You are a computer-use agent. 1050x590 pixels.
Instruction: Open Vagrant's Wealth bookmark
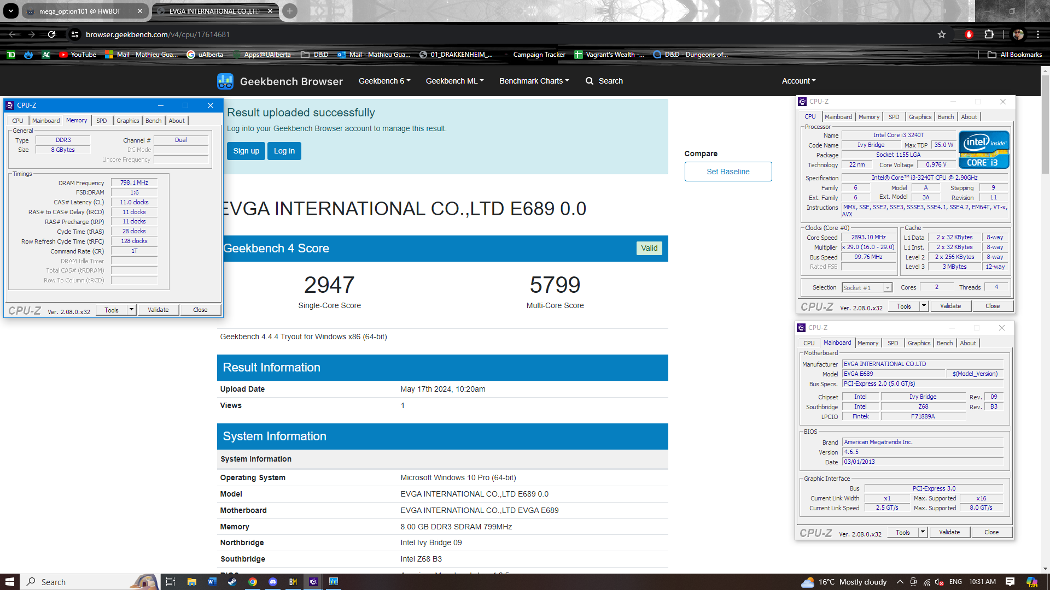click(609, 55)
